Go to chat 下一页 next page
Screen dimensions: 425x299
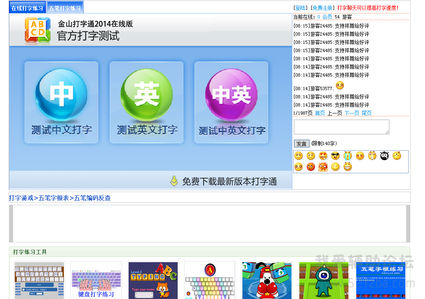point(352,113)
